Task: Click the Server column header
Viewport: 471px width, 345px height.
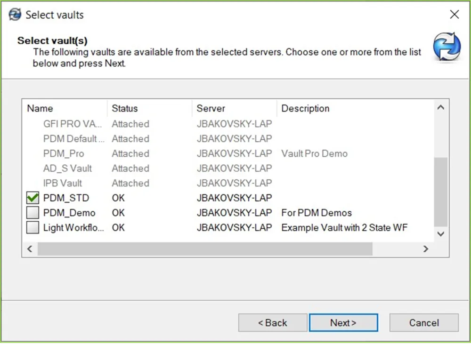Action: click(211, 109)
